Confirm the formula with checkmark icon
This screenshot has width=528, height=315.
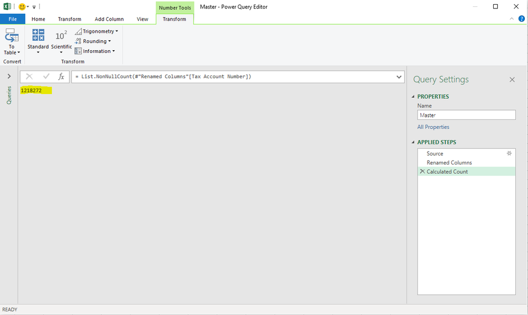coord(46,77)
